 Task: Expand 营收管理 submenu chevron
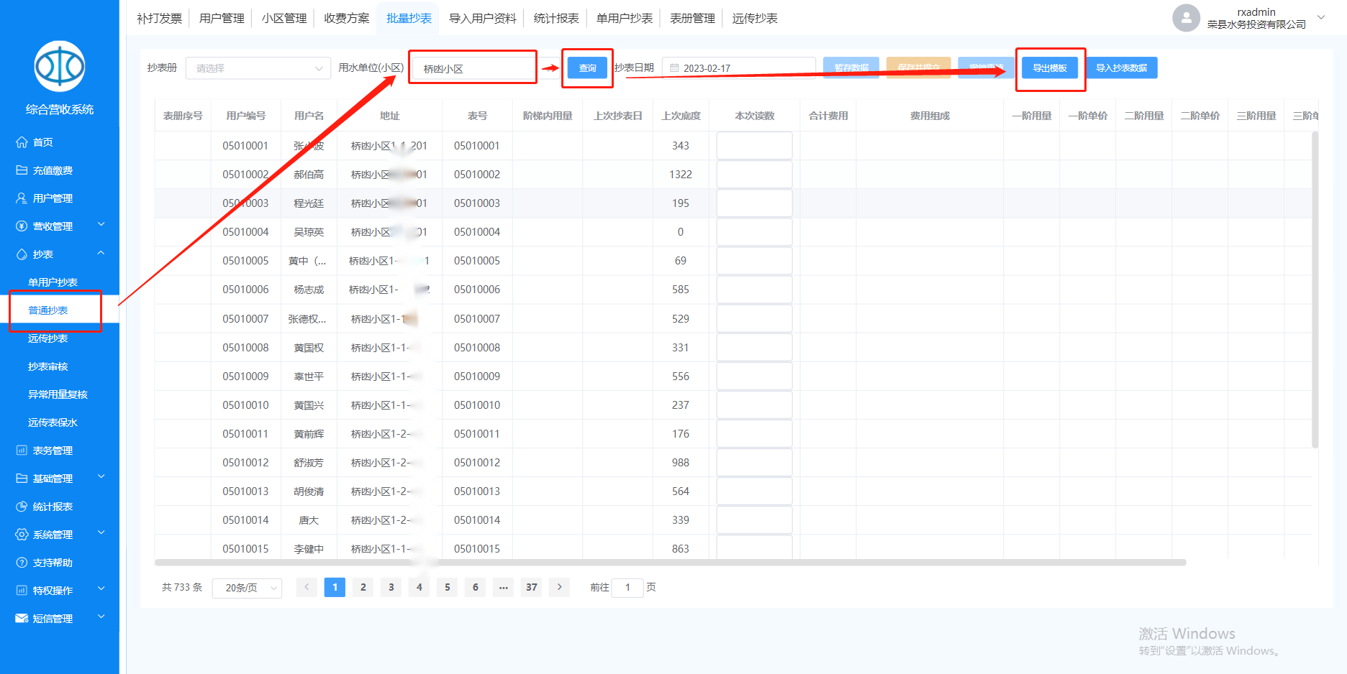pos(101,225)
